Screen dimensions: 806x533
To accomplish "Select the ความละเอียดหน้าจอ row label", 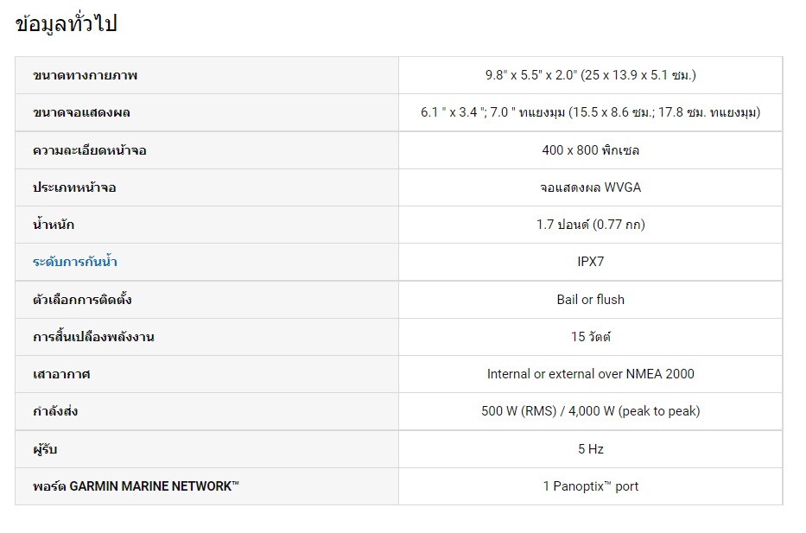I will coord(90,150).
